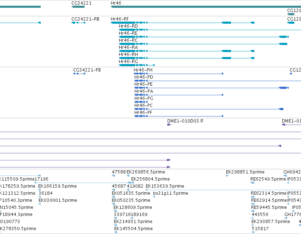Click the Hr46-PE protein label
Screen dimensions: 301x234
click(143, 84)
